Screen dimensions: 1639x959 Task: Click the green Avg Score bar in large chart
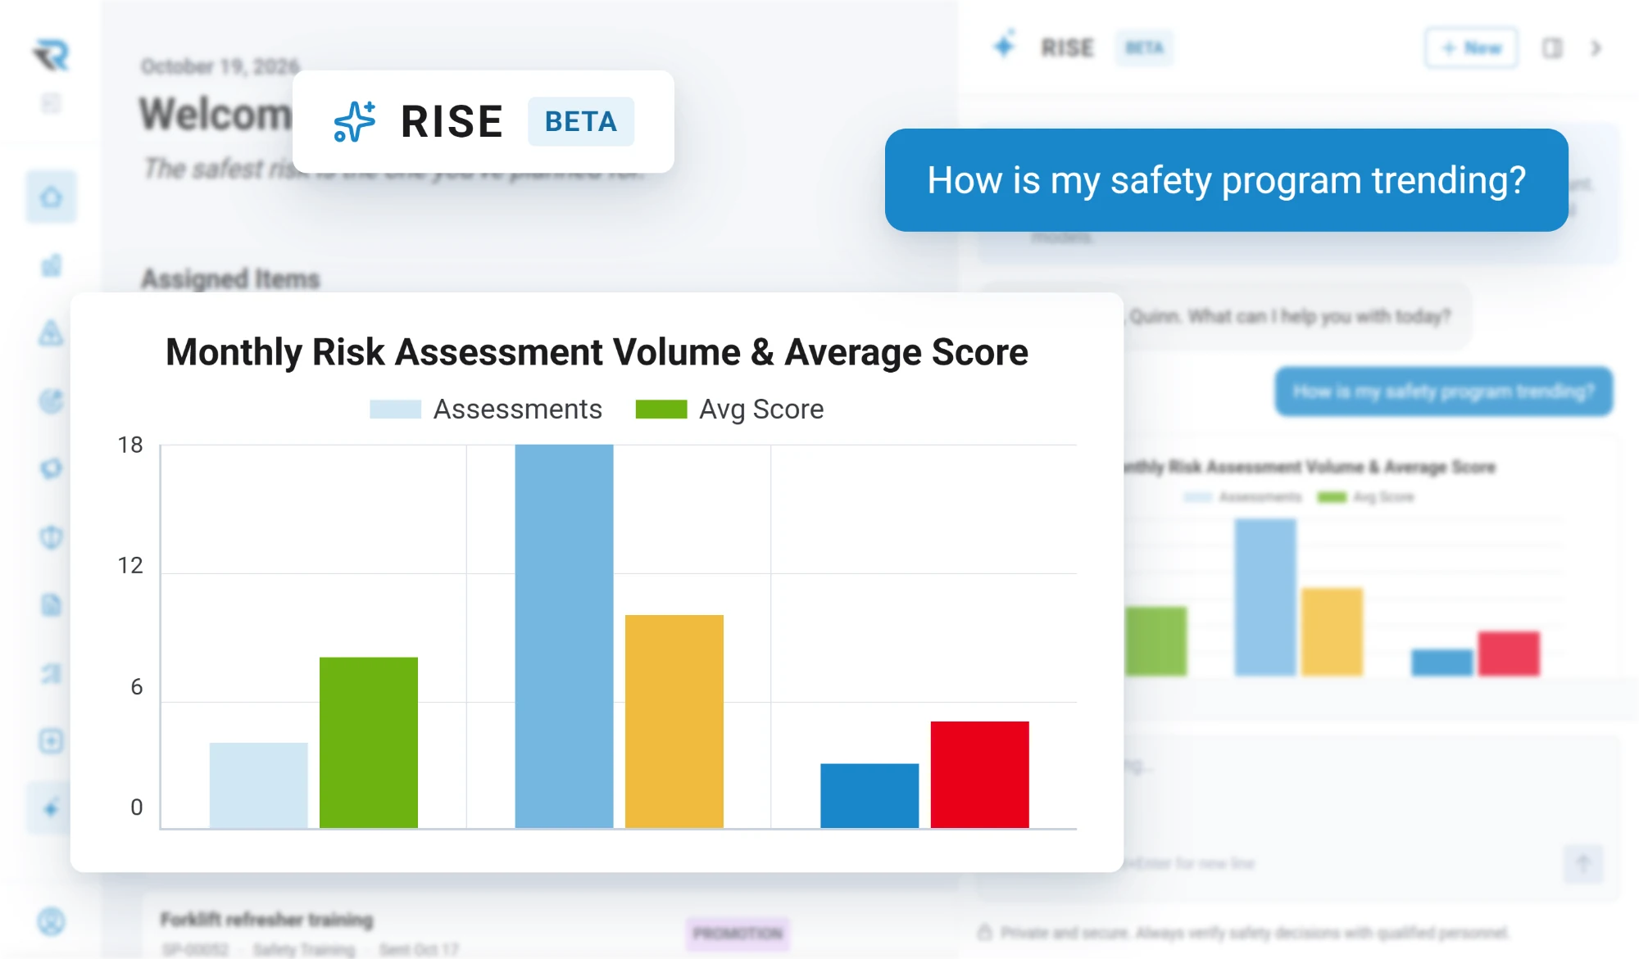pos(369,742)
